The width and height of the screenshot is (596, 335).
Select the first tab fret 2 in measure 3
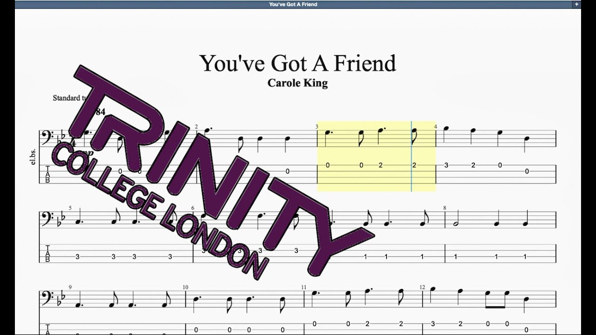pos(380,165)
